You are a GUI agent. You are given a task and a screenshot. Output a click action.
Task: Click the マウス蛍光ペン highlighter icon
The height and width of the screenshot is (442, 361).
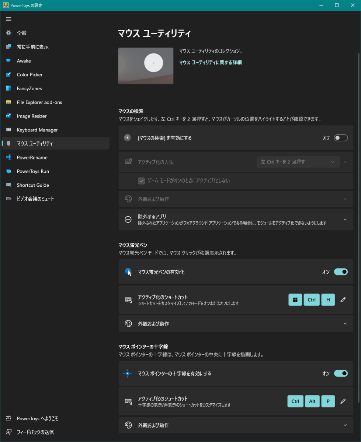(x=128, y=272)
